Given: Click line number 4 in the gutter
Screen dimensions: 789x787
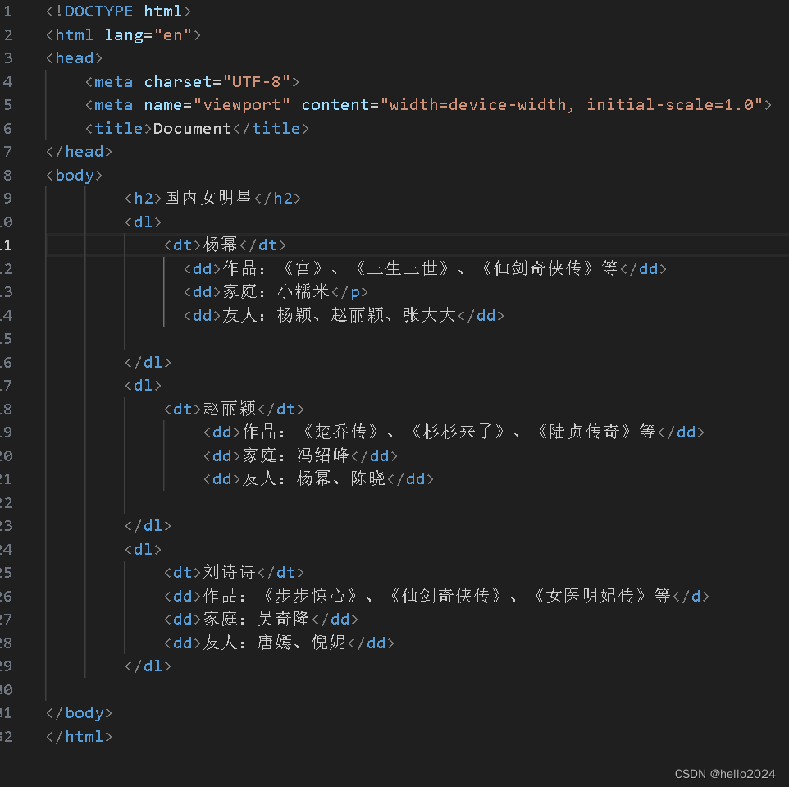Looking at the screenshot, I should tap(7, 81).
